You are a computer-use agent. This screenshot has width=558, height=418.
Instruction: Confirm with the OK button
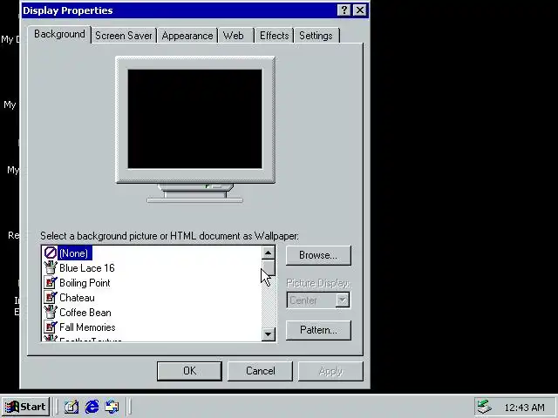189,371
